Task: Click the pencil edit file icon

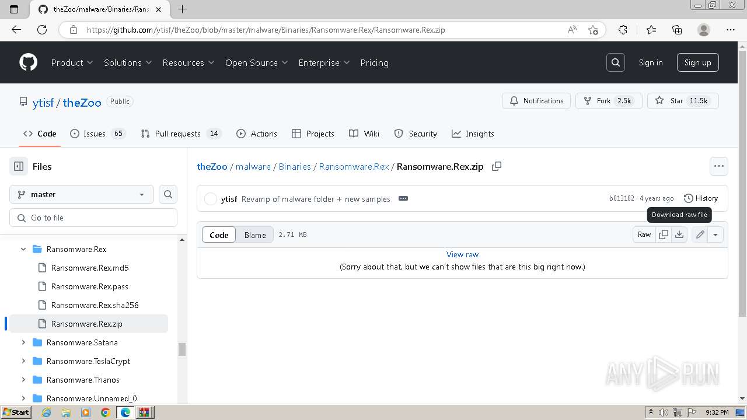Action: pos(700,235)
